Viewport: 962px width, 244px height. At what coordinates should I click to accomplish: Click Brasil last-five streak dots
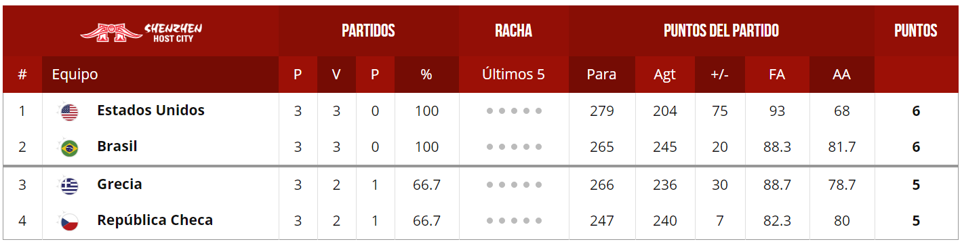[x=514, y=147]
